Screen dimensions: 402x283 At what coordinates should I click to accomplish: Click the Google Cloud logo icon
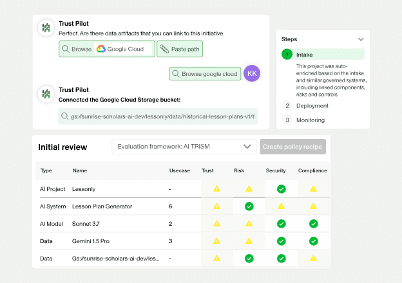101,49
